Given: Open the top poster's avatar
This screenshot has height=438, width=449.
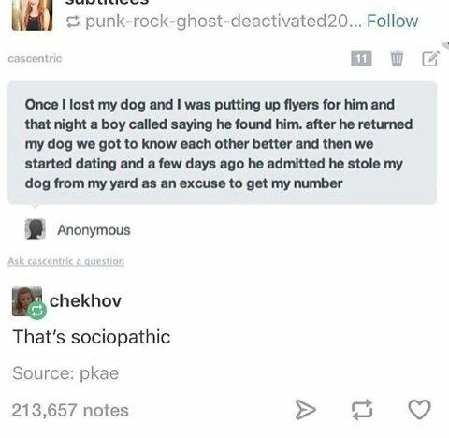Looking at the screenshot, I should [x=33, y=15].
